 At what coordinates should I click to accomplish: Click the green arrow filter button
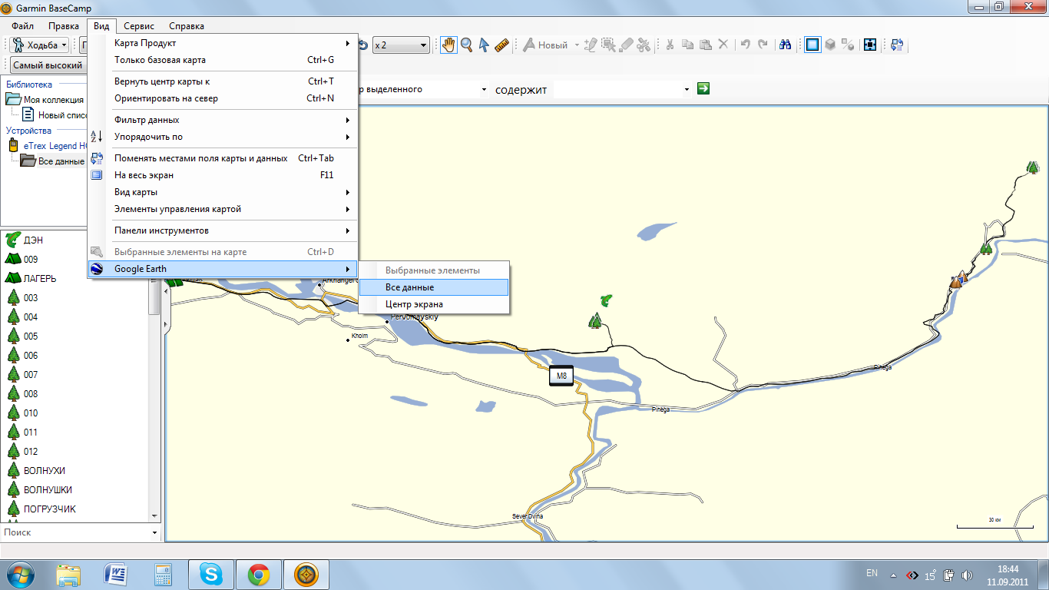[703, 89]
